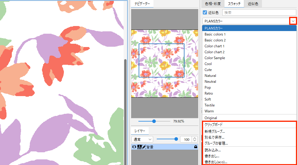
Task: Select the Soft swatch group
Action: [x=249, y=99]
